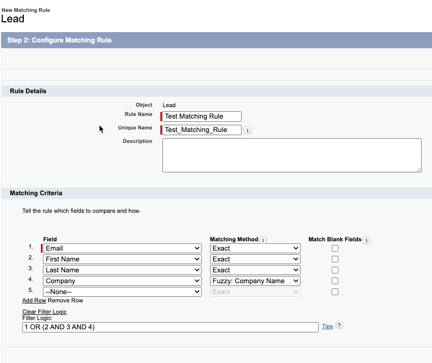Viewport: 432px width, 363px height.
Task: Open First Name row's Exact method dropdown
Action: coord(255,259)
